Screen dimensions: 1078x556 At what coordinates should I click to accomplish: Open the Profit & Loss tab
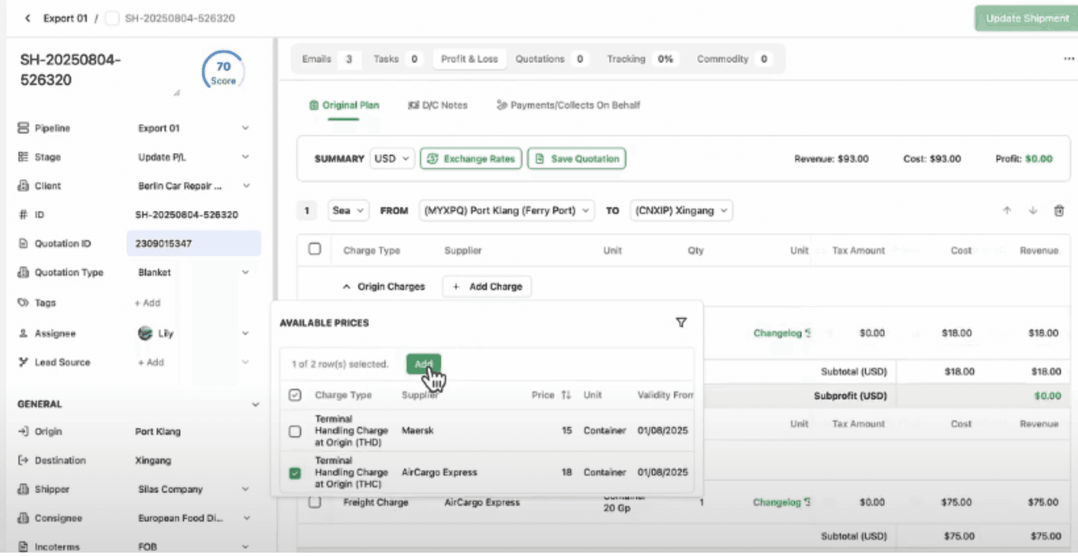469,59
